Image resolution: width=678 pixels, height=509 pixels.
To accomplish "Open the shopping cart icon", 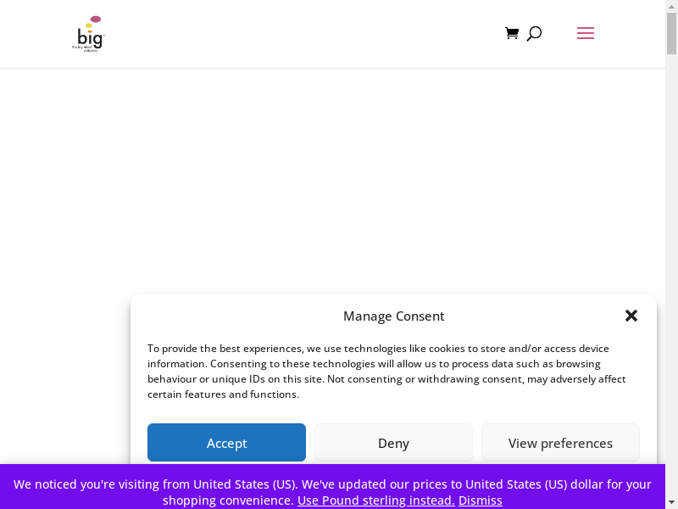I will (511, 33).
